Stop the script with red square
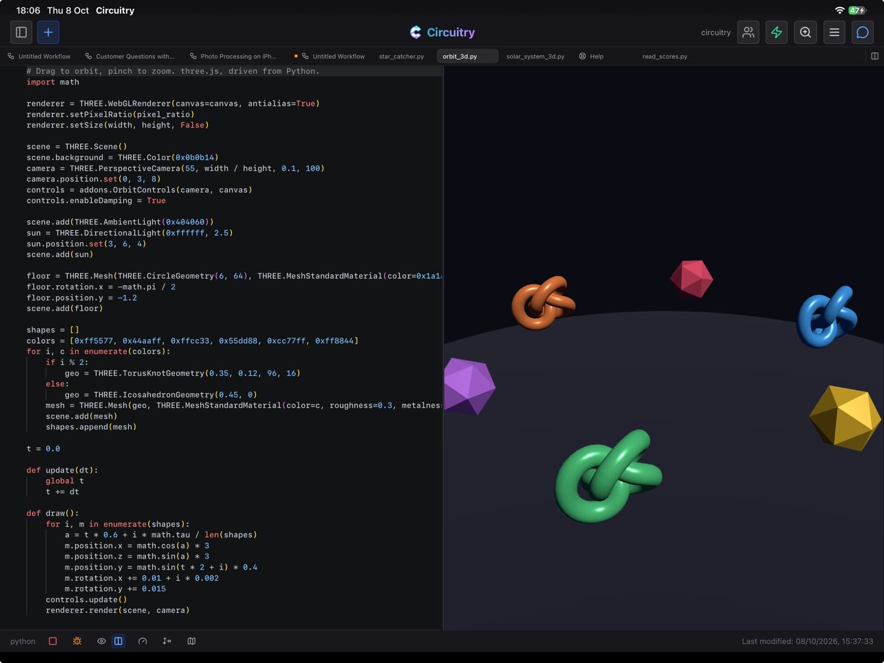Viewport: 884px width, 663px height. click(53, 641)
